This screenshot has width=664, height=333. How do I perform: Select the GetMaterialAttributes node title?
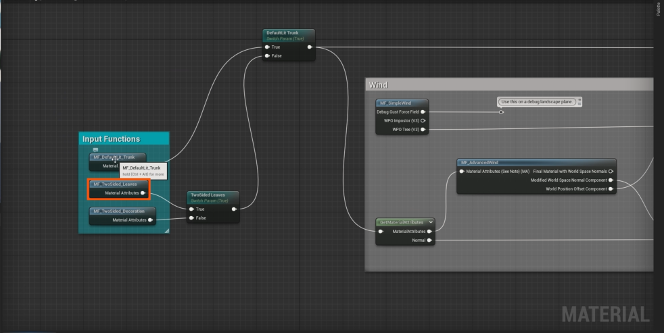click(402, 222)
